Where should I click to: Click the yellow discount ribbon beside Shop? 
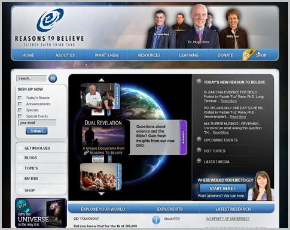249,54
